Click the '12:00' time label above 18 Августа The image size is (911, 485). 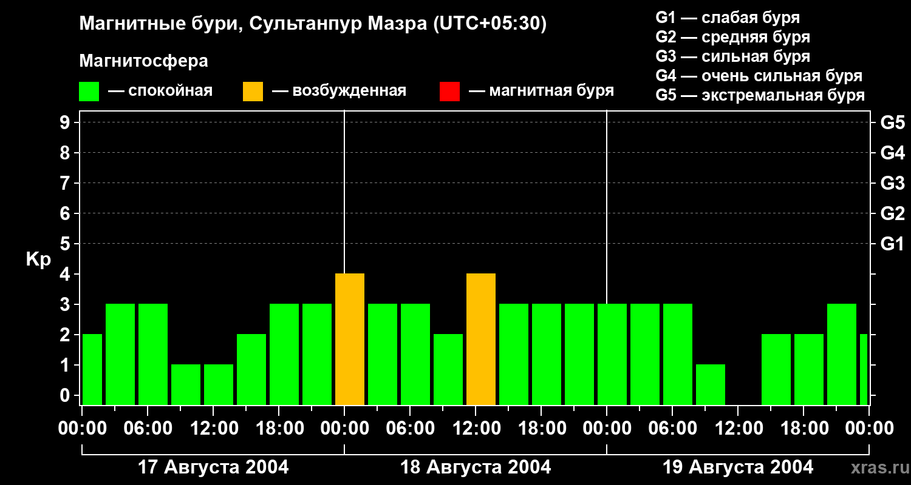(476, 429)
